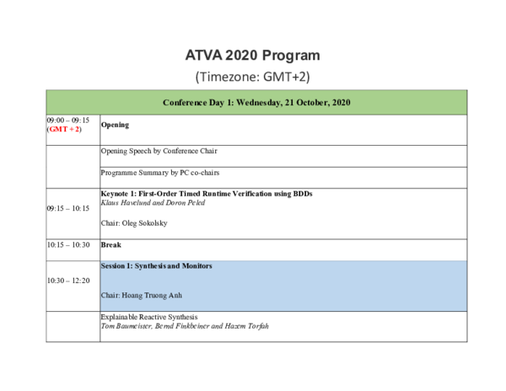Click speaker name Doron Peled
Screen dimensions: 506x391
coord(186,203)
